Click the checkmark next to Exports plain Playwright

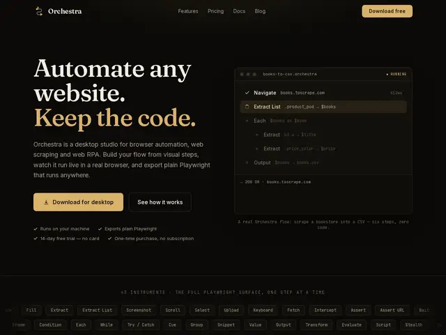(100, 229)
